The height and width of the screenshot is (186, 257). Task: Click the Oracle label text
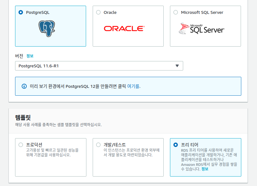tap(110, 13)
